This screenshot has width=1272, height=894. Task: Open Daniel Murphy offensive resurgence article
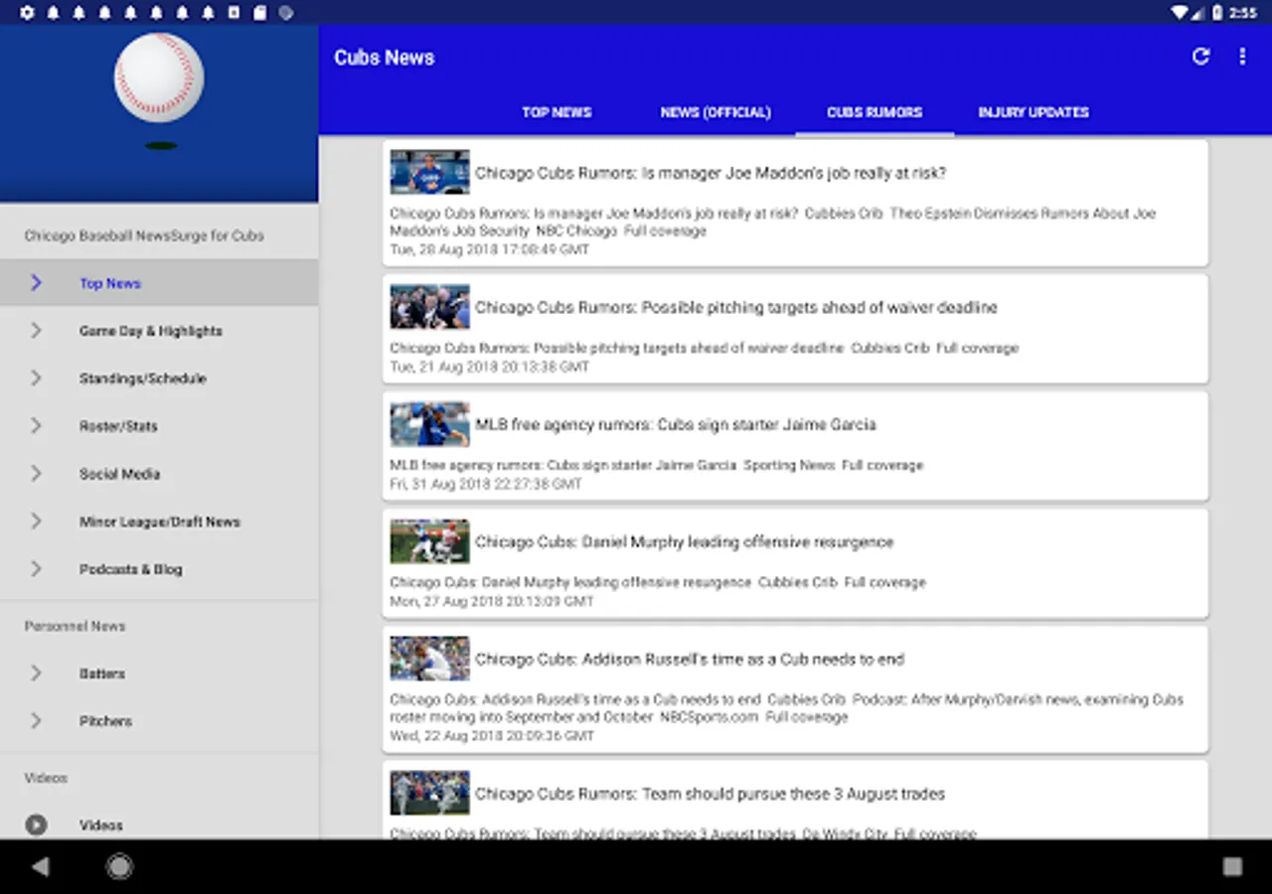pos(795,563)
